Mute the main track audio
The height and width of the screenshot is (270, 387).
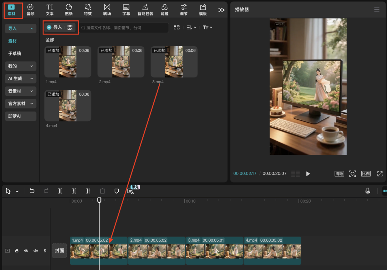[x=35, y=251]
